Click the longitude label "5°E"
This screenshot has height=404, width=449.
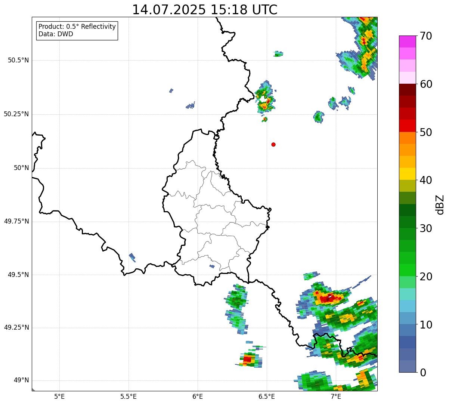pyautogui.click(x=59, y=396)
